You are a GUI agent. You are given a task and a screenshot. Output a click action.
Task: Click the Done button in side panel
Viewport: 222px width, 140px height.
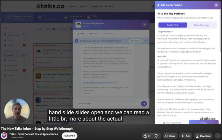pos(204,123)
